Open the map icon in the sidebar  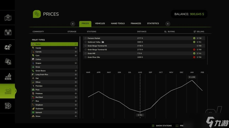8,18
